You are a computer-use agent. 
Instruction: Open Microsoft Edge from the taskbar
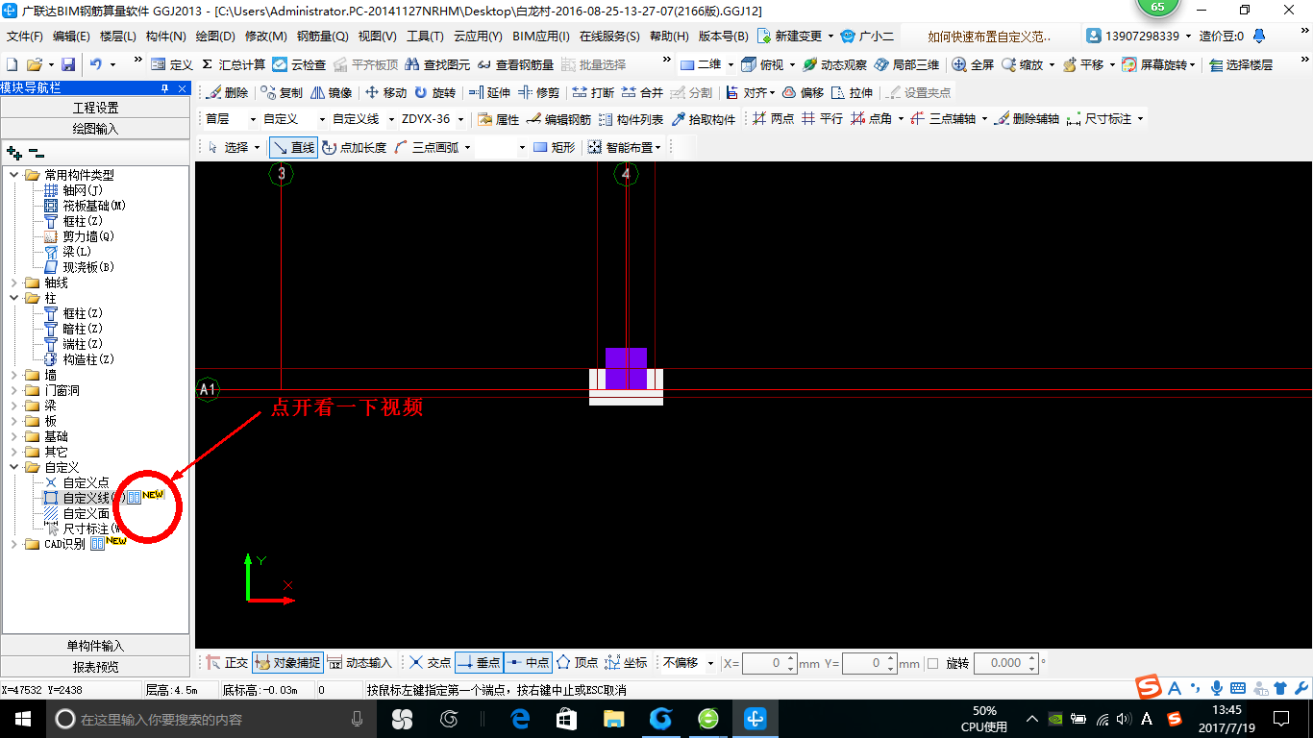(x=520, y=719)
